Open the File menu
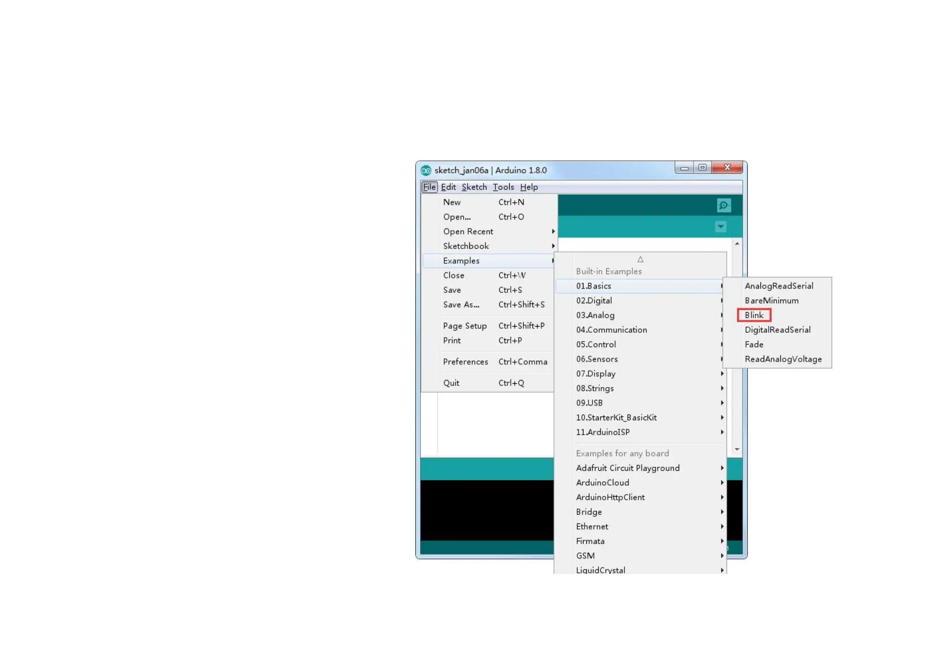This screenshot has height=661, width=934. tap(429, 187)
